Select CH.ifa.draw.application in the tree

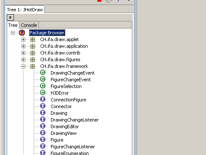coord(64,46)
